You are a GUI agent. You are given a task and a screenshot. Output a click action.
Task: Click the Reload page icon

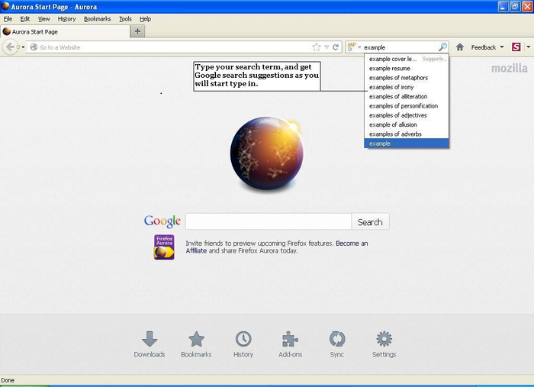coord(336,47)
